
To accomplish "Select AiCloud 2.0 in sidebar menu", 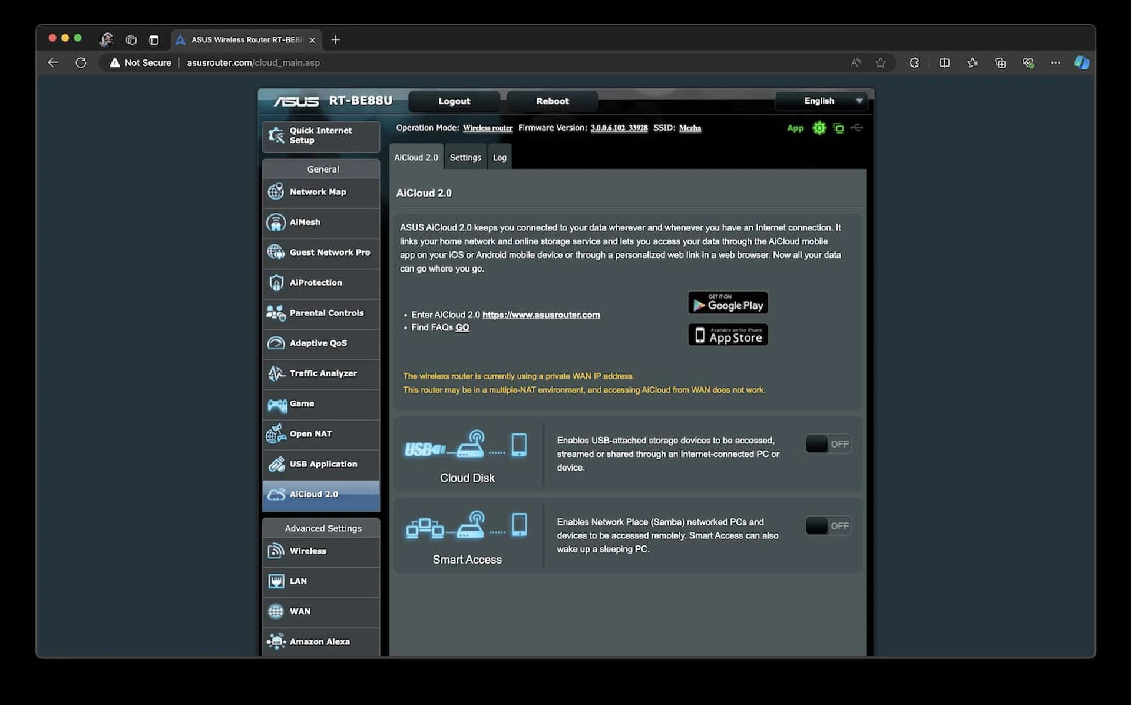I will pos(321,495).
